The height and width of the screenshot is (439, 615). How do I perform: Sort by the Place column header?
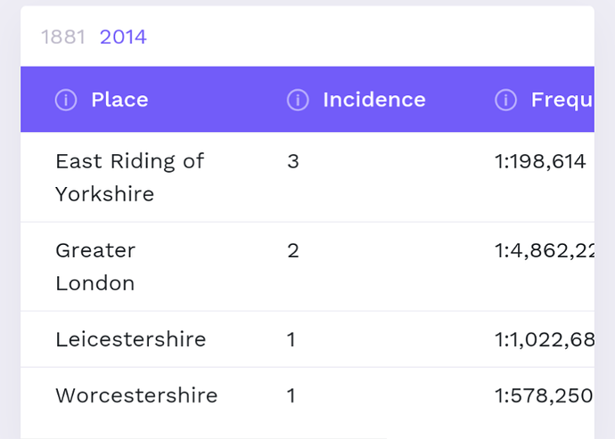pyautogui.click(x=119, y=100)
